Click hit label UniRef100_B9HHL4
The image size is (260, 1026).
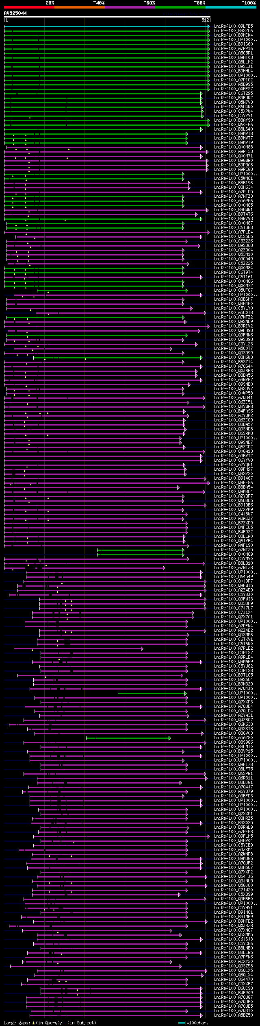tap(233, 71)
